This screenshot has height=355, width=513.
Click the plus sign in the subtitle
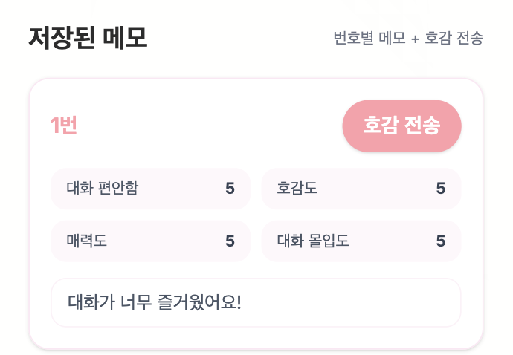[415, 39]
